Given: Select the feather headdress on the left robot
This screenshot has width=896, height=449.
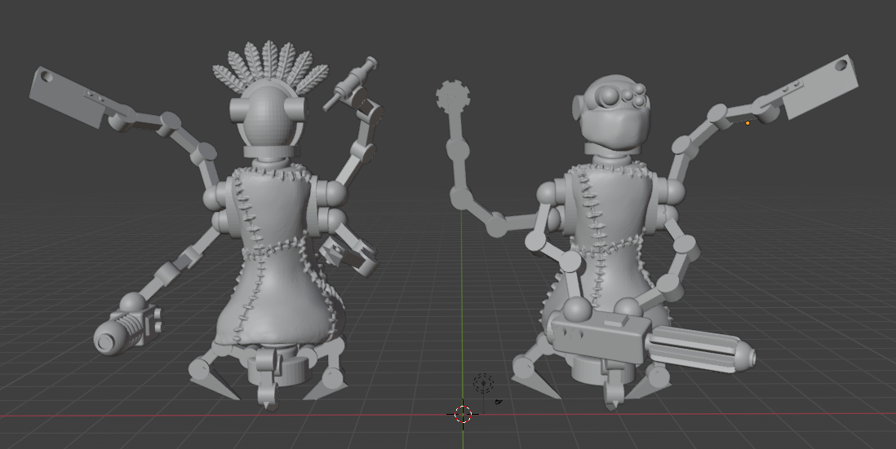Looking at the screenshot, I should coord(268,70).
